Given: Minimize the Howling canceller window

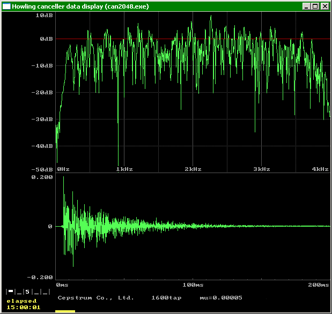Looking at the screenshot, I should (x=306, y=6).
